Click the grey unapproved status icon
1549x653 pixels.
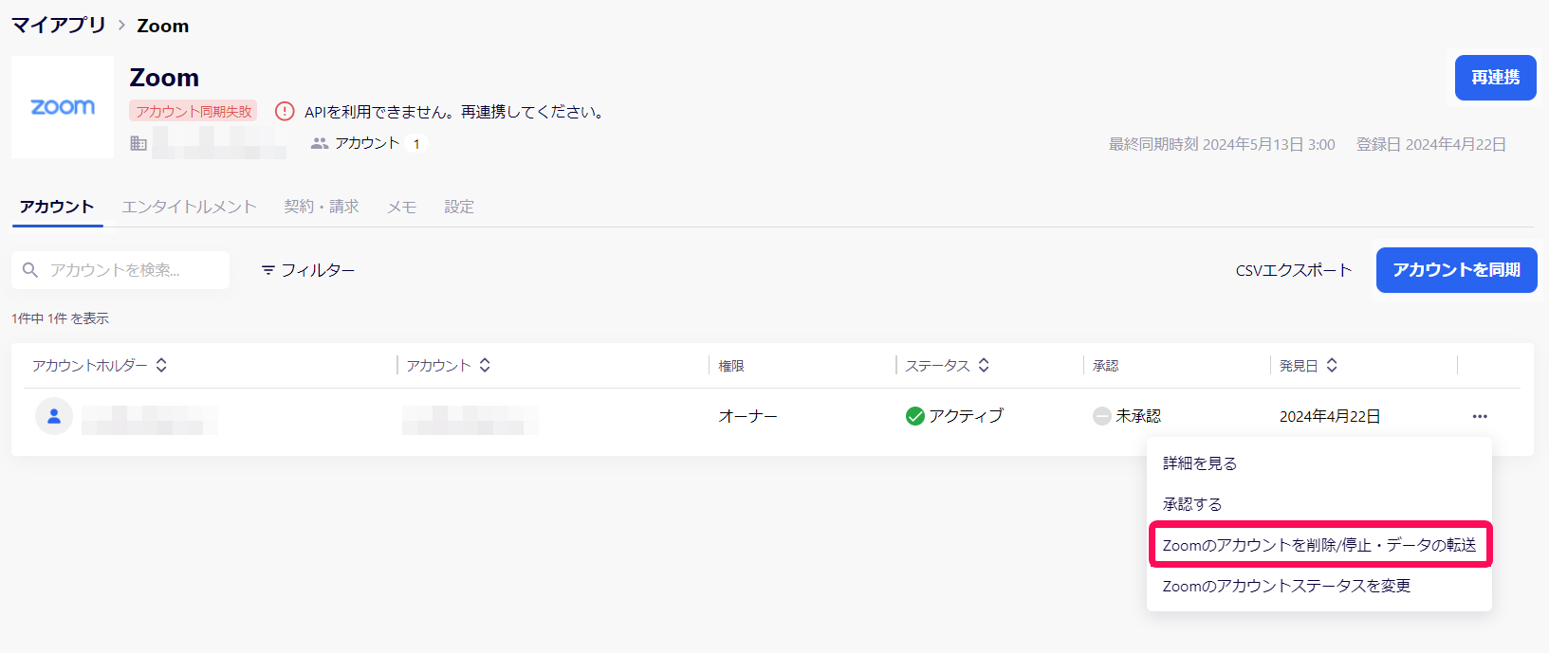point(1102,416)
